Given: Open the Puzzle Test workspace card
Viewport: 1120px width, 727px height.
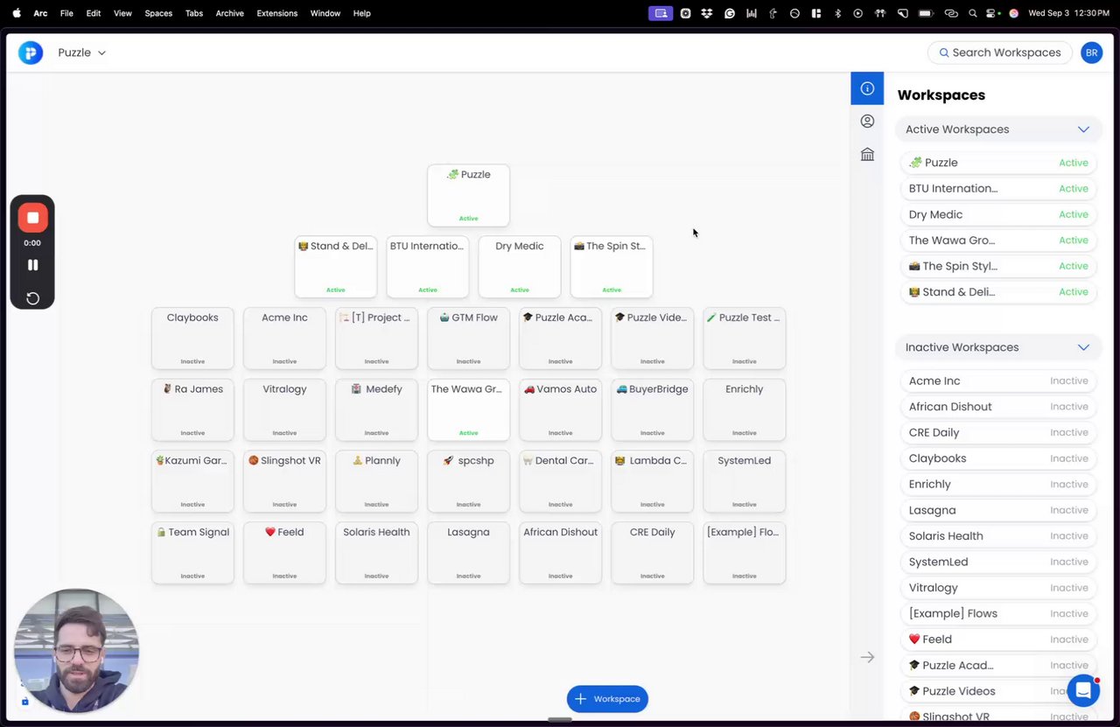Looking at the screenshot, I should 745,339.
